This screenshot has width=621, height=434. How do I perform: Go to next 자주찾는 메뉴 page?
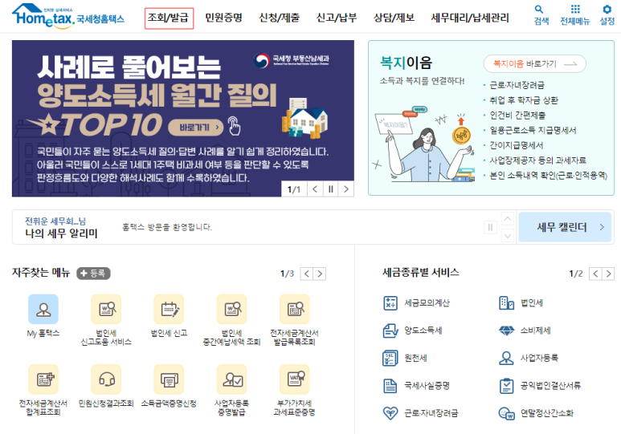[x=320, y=274]
